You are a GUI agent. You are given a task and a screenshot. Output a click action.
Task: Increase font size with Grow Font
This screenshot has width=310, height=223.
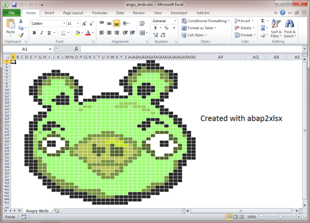[84, 24]
